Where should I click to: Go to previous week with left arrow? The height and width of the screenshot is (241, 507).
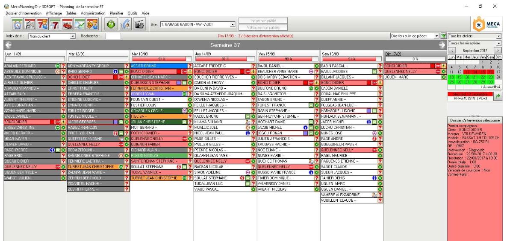[x=7, y=45]
